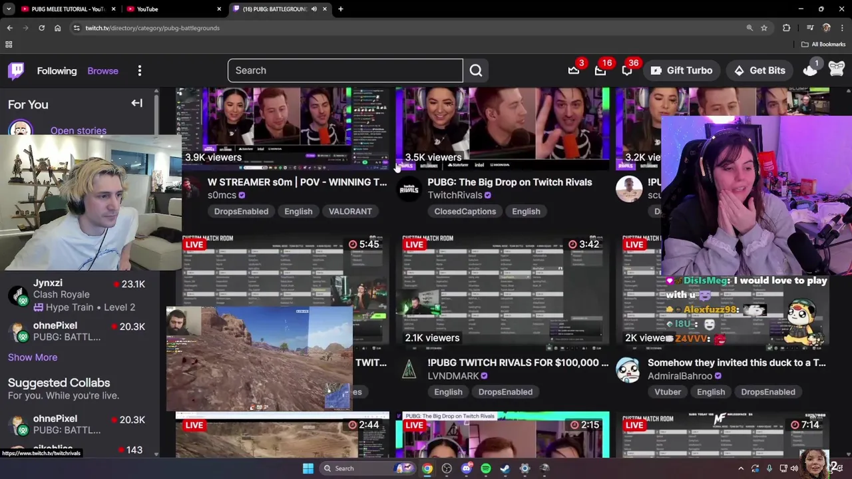Open the Twitch Rivals 3.5K viewers thumbnail

point(503,129)
